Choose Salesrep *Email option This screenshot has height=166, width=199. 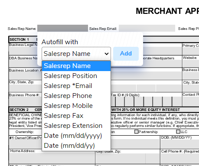(x=76, y=86)
